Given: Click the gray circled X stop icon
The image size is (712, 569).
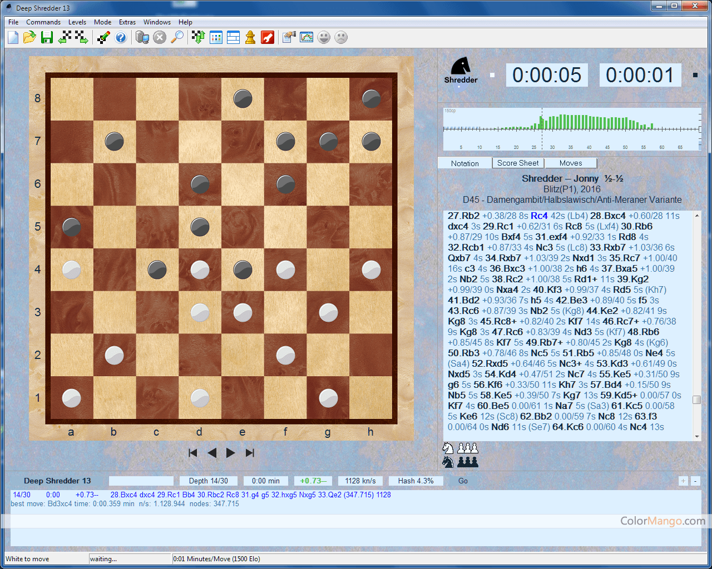Looking at the screenshot, I should (x=160, y=37).
